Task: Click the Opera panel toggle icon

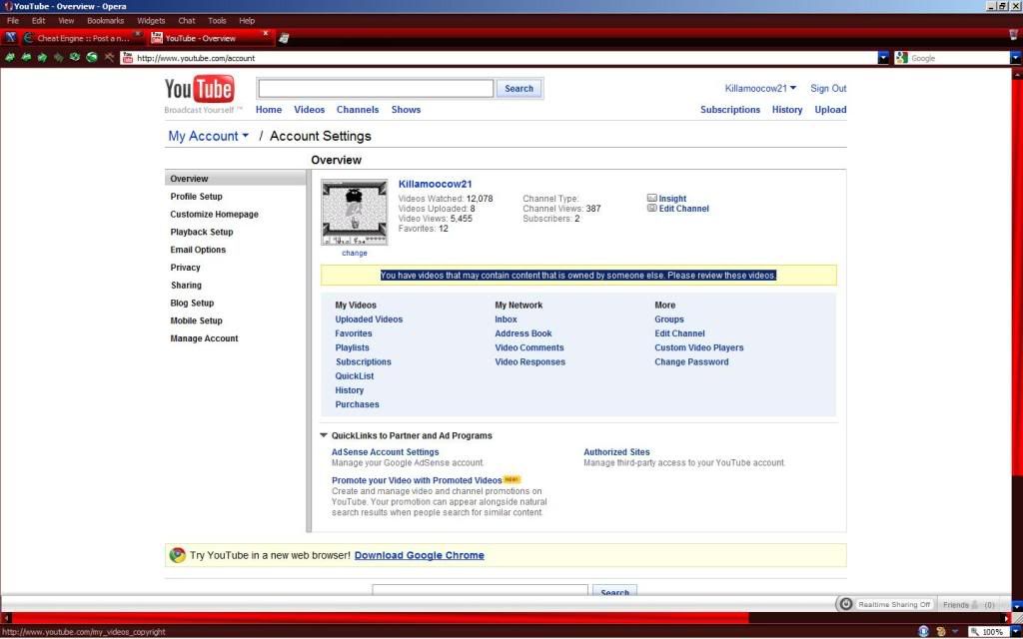Action: pos(10,38)
